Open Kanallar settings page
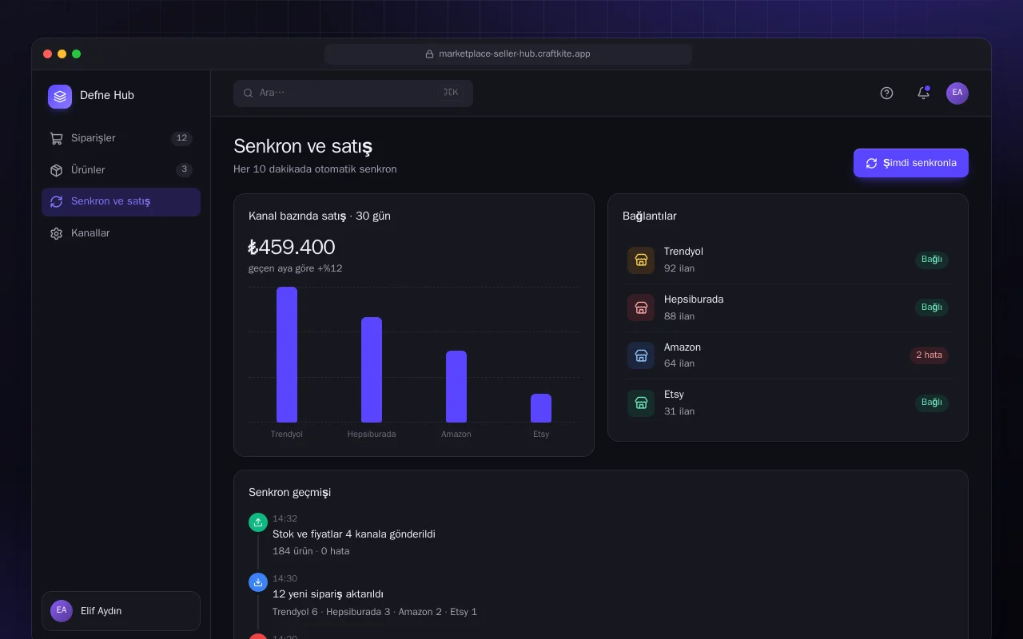Screen dimensions: 1023x639 point(121,233)
